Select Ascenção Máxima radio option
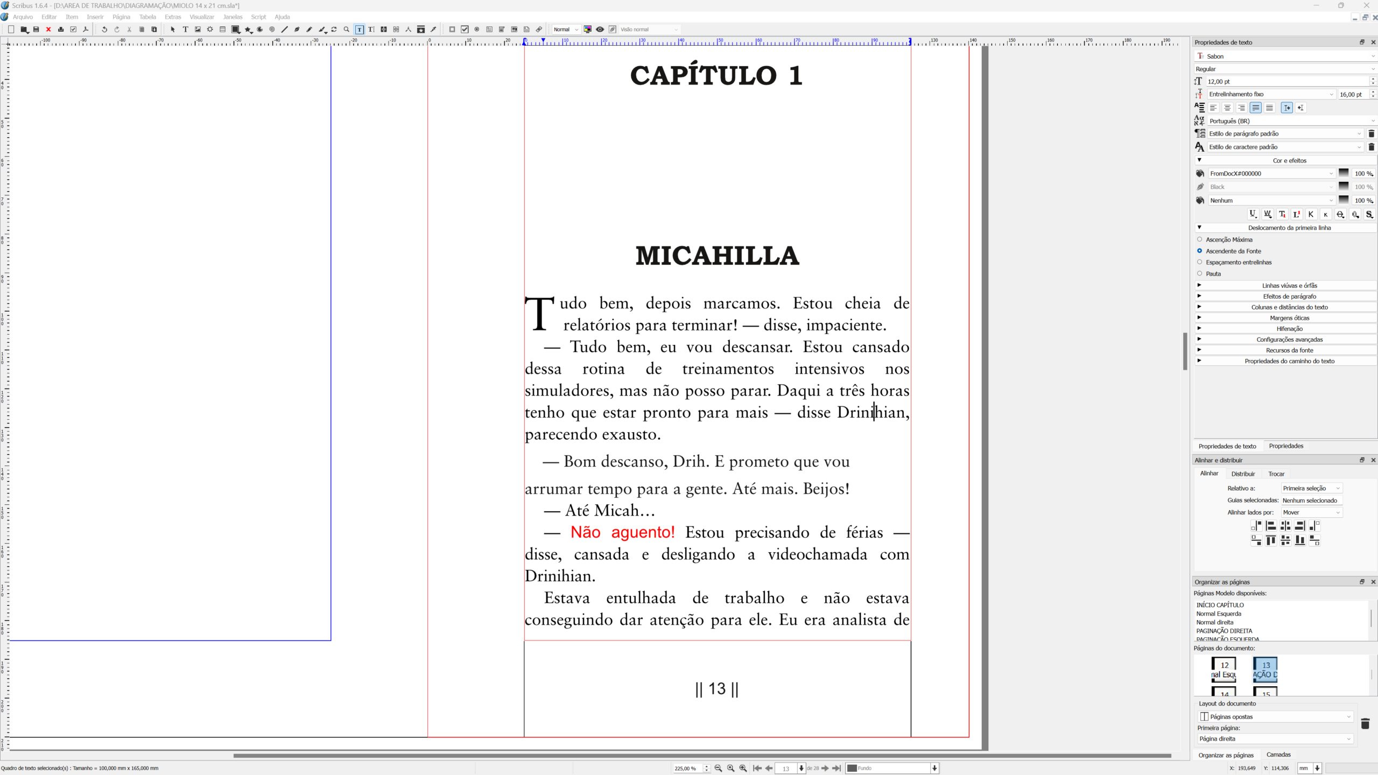 pos(1199,239)
